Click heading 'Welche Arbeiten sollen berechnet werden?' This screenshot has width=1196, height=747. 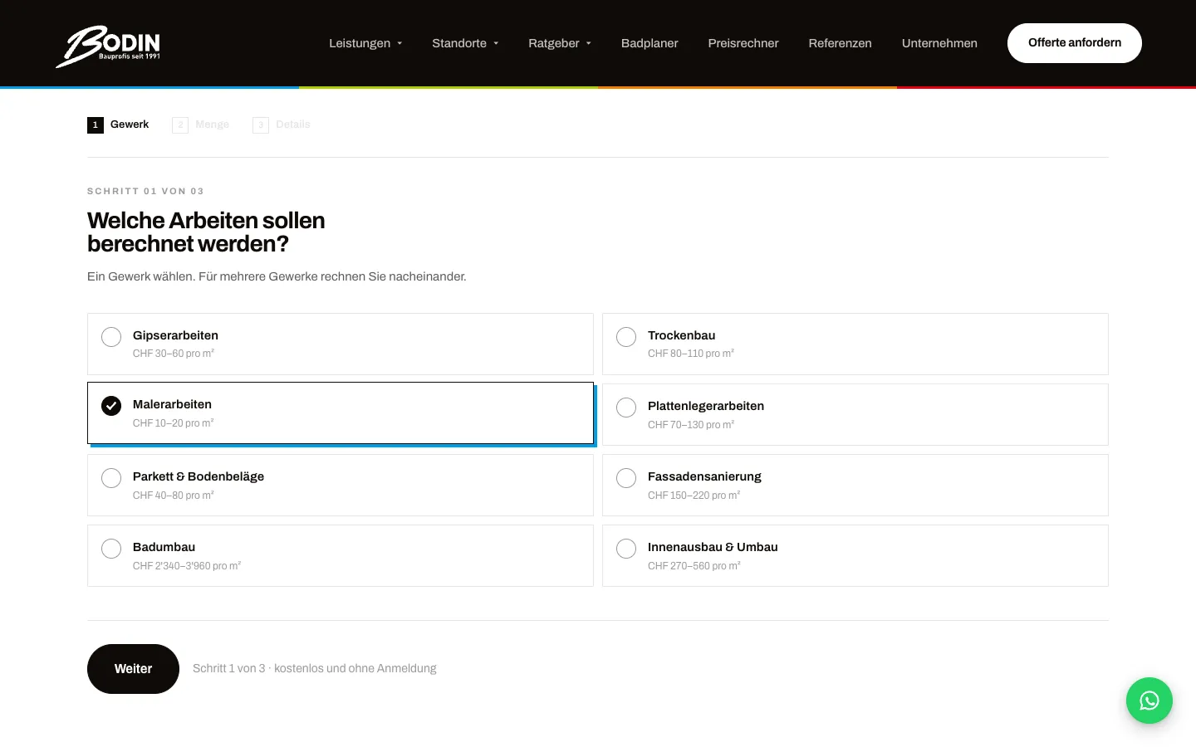(206, 232)
